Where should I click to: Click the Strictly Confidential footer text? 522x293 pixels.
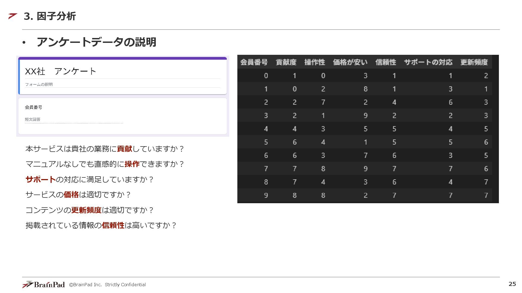click(125, 285)
